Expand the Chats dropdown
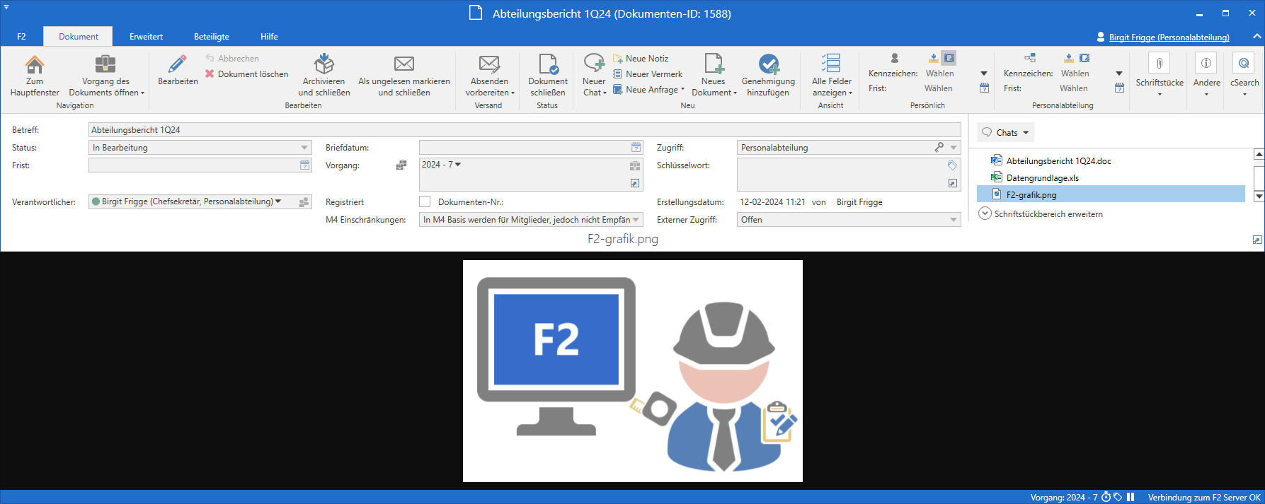1265x504 pixels. click(x=1006, y=132)
